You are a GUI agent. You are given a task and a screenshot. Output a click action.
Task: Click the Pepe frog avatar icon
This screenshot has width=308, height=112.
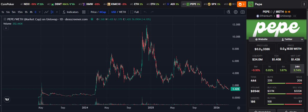point(251,4)
